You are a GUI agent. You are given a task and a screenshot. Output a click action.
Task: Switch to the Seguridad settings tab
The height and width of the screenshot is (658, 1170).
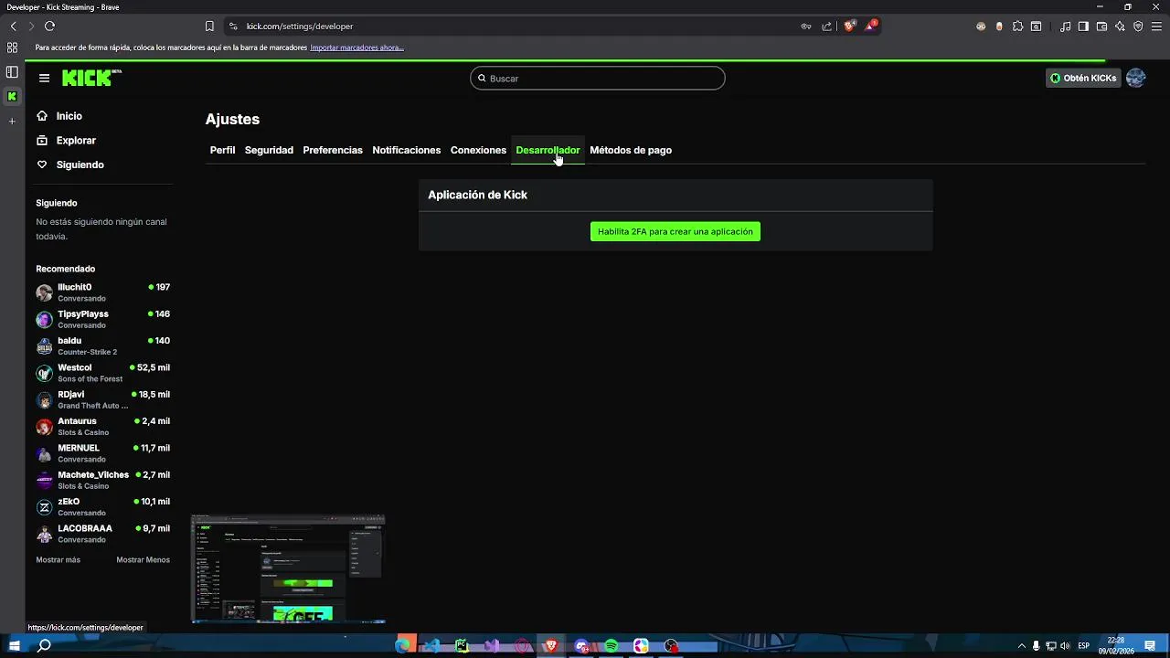269,150
